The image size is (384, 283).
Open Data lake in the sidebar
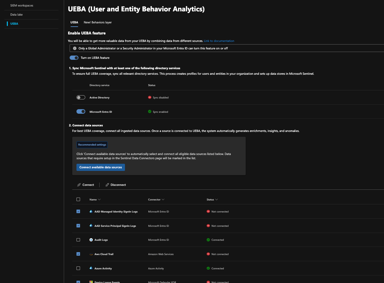pos(16,14)
